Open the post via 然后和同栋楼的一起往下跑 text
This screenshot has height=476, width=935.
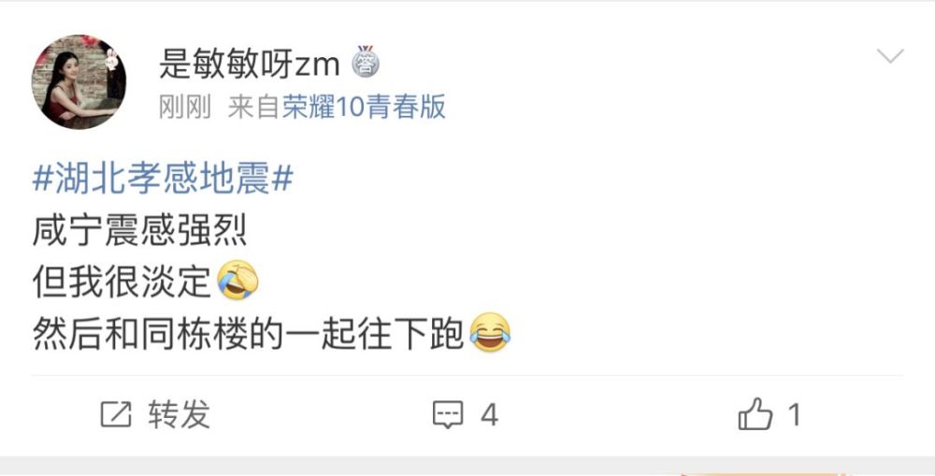(x=248, y=334)
